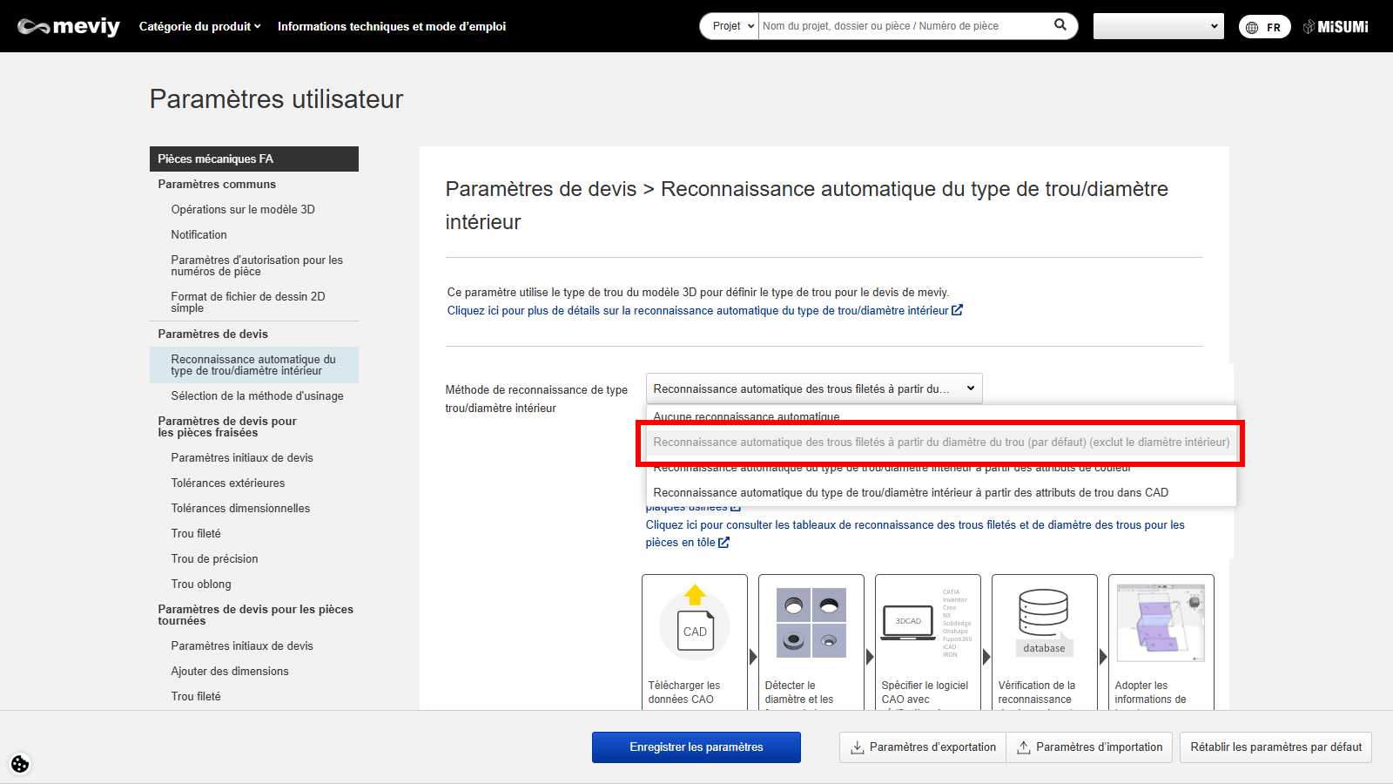Open the Projet search scope dropdown
Screen dimensions: 1393x784
(x=730, y=26)
